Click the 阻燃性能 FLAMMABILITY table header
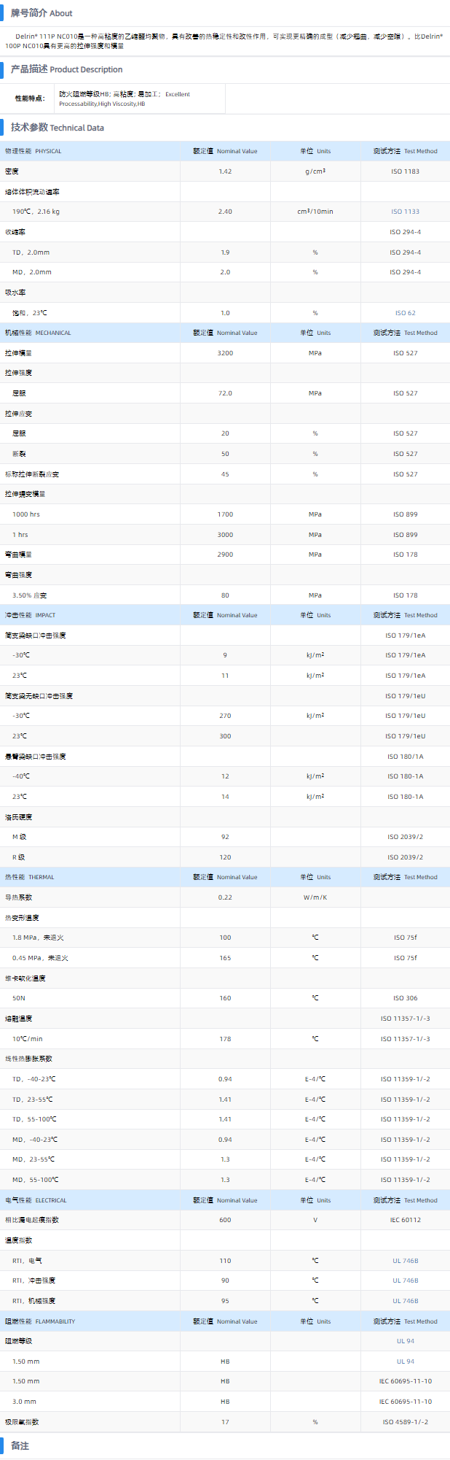Image resolution: width=450 pixels, height=1460 pixels. (40, 1321)
